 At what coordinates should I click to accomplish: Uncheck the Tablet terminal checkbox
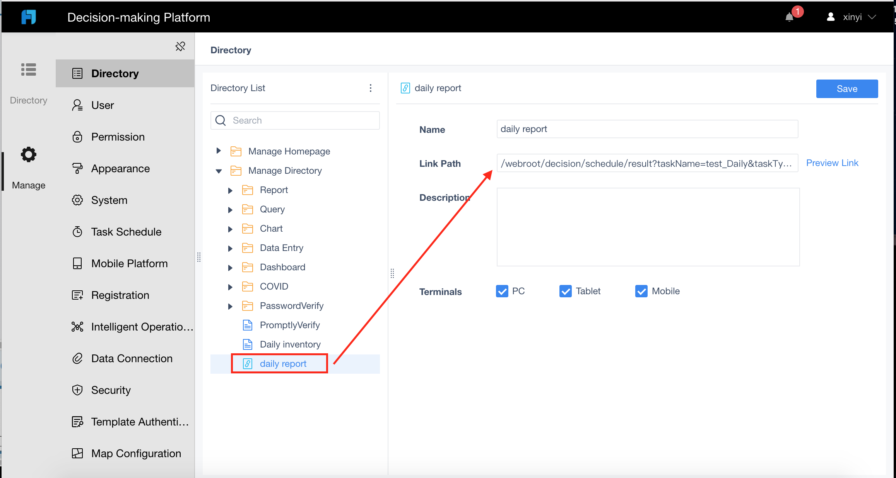point(566,291)
